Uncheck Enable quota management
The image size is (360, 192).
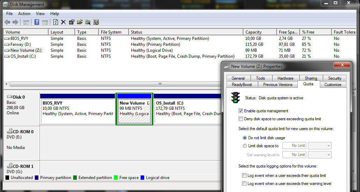(241, 111)
